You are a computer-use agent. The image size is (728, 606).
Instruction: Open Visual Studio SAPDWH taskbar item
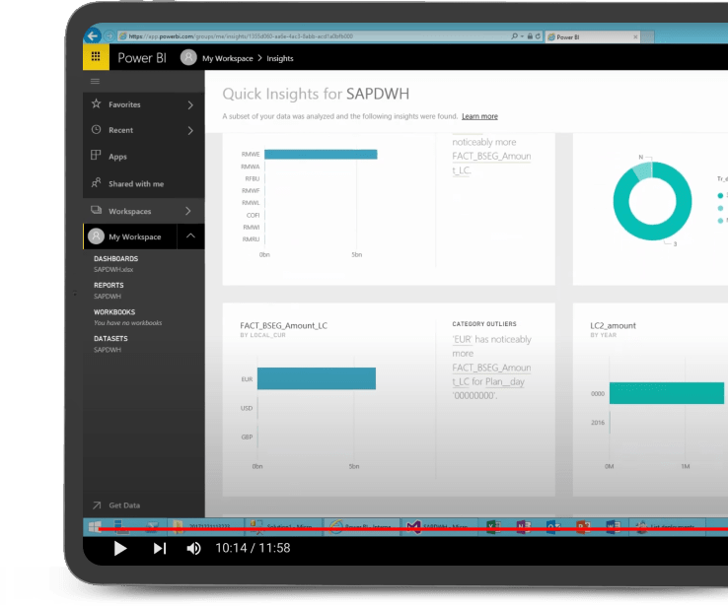(x=438, y=527)
